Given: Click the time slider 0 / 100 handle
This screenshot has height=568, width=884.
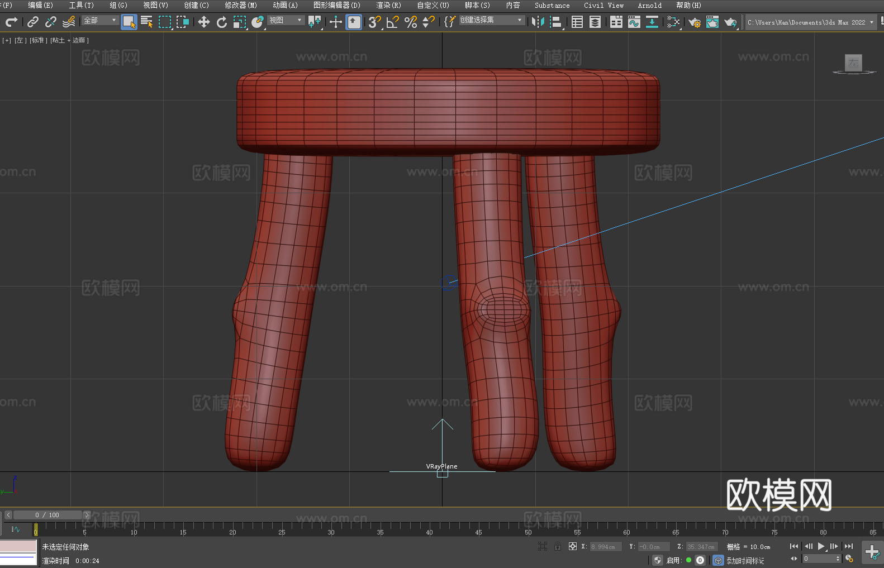Looking at the screenshot, I should point(47,515).
